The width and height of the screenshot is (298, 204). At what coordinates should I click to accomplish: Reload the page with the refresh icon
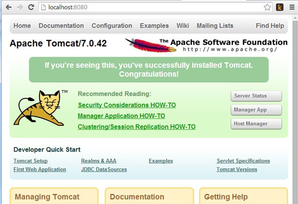pyautogui.click(x=31, y=7)
